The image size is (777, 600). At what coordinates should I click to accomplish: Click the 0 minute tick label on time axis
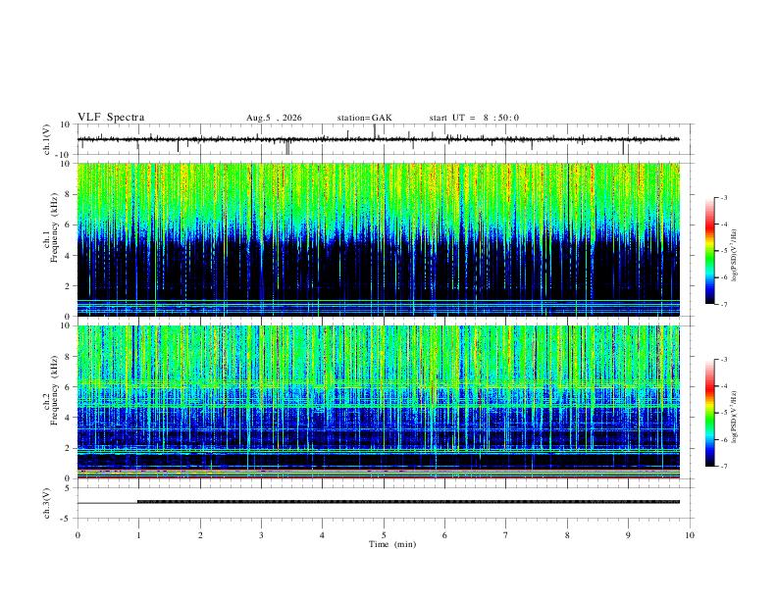click(x=78, y=535)
